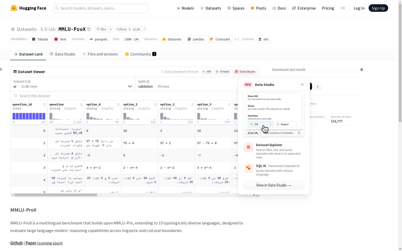Viewport: 402px width, 251px height.
Task: Click the Data Studio button in viewer header
Action: pos(245,72)
